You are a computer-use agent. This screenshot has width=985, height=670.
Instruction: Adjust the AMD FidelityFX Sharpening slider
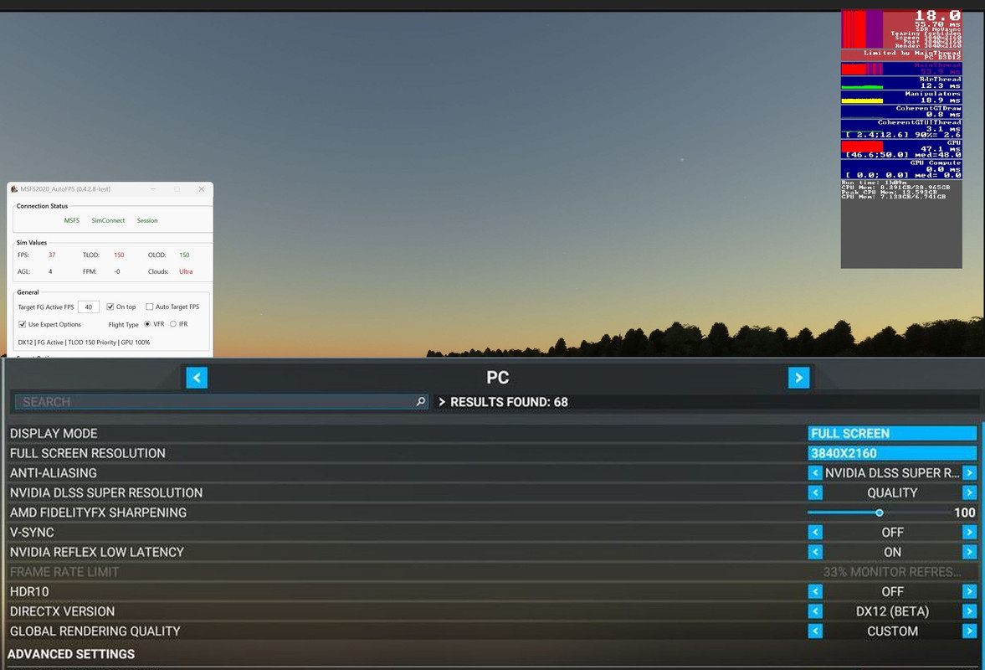(x=879, y=513)
